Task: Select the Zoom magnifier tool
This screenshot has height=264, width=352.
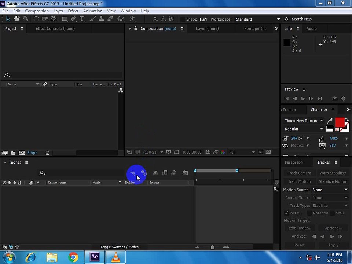Action: click(26, 19)
